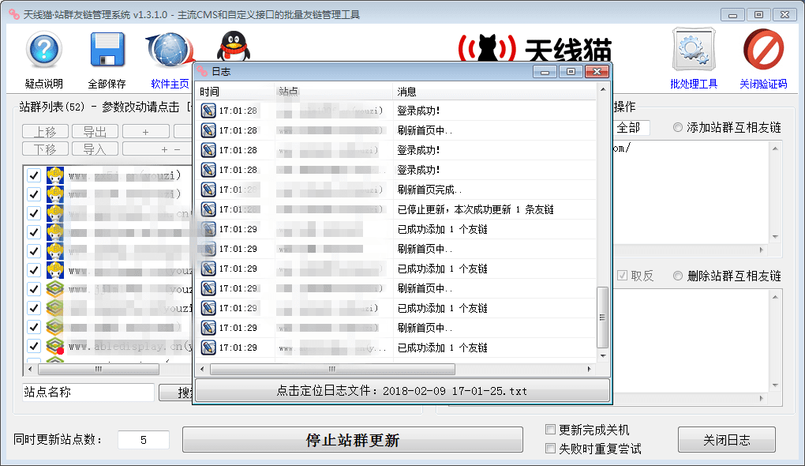Screen dimensions: 805x466
Task: Click 点击定位日志文件 button in log window
Action: tap(402, 390)
